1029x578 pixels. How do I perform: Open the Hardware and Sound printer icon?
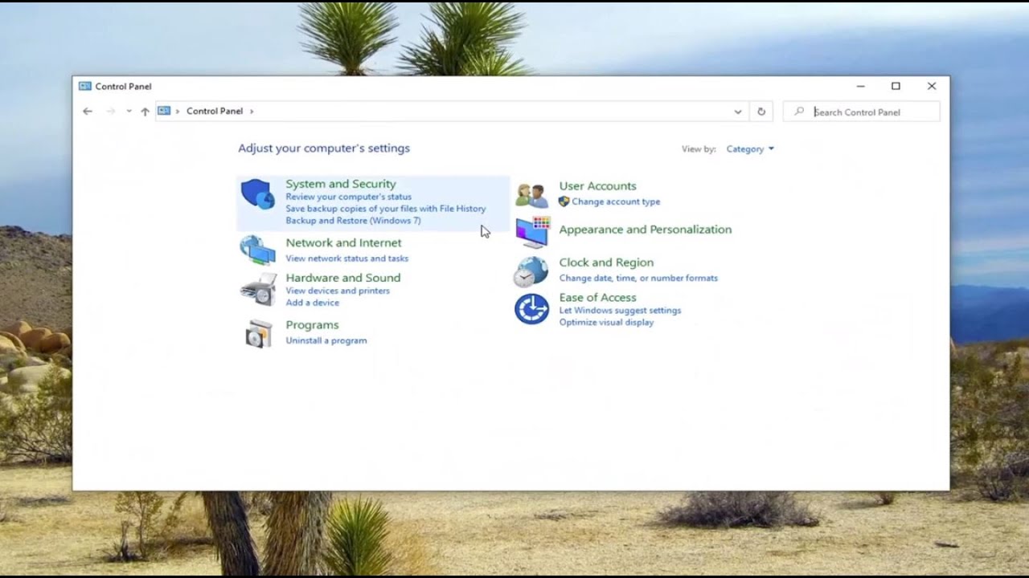[x=258, y=290]
